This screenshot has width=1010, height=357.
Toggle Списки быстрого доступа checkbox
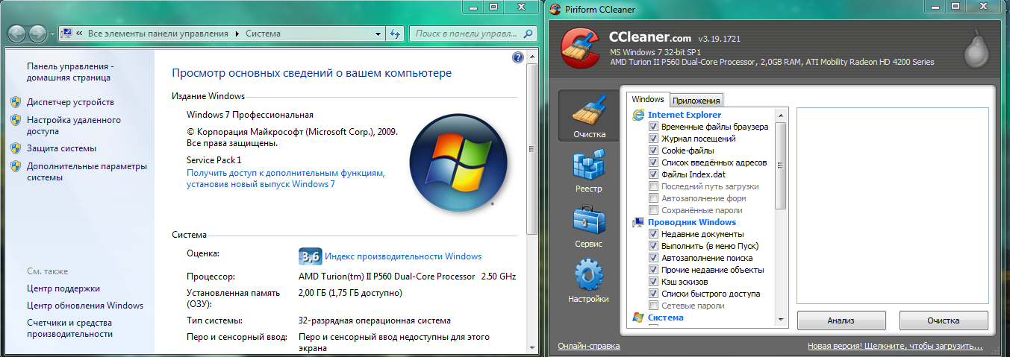654,294
